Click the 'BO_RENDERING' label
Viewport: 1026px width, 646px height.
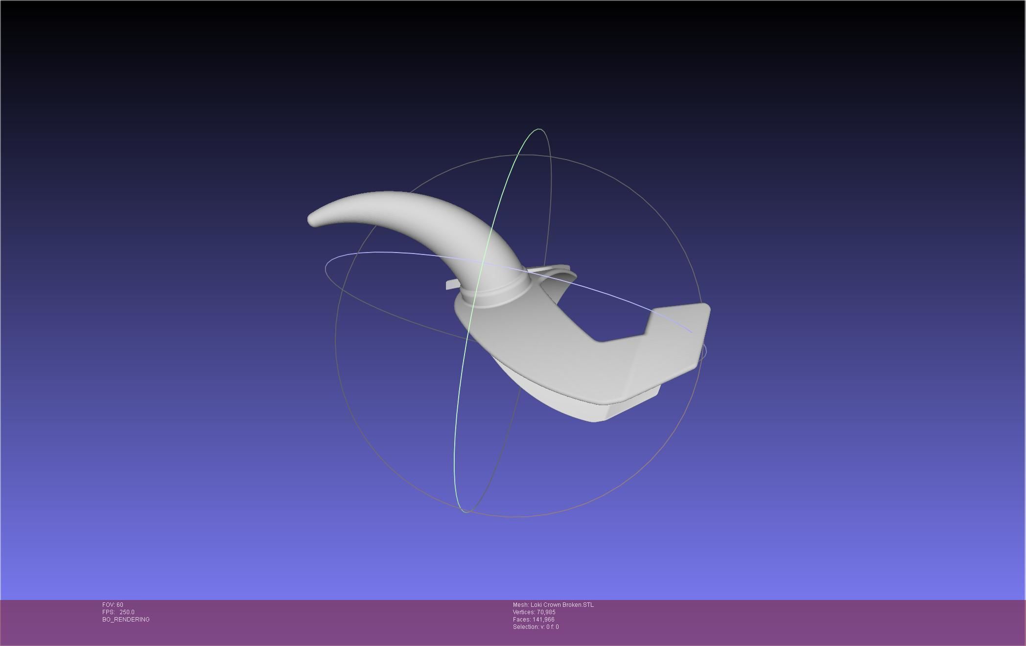(x=126, y=620)
